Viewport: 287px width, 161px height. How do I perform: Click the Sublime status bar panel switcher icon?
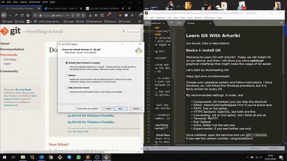coord(147,148)
